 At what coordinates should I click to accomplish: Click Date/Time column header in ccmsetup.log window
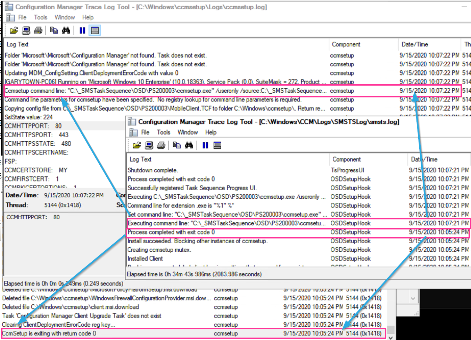415,44
